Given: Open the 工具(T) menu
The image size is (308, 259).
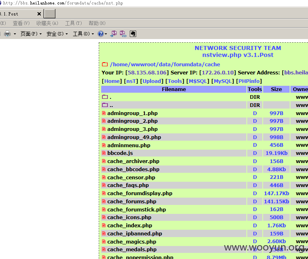Looking at the screenshot, I should pyautogui.click(x=73, y=23).
